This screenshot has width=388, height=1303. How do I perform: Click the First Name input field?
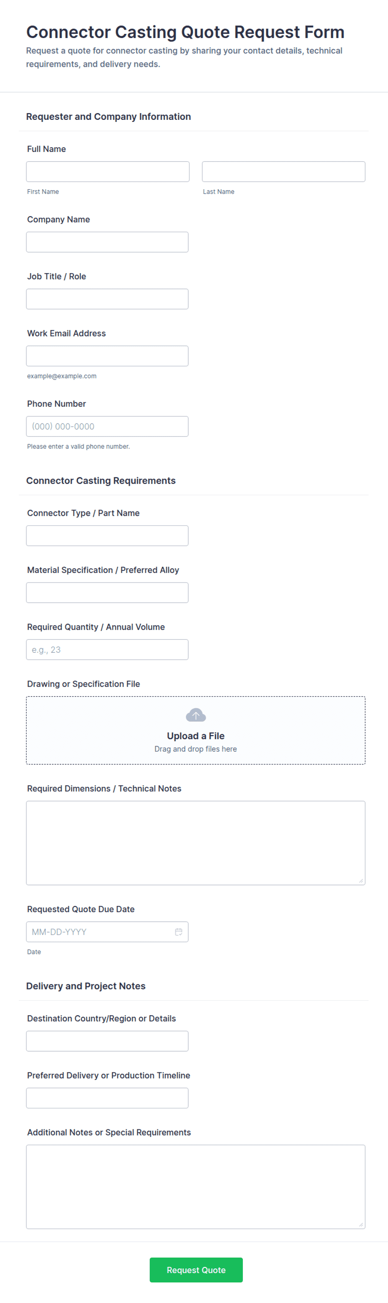click(x=108, y=172)
